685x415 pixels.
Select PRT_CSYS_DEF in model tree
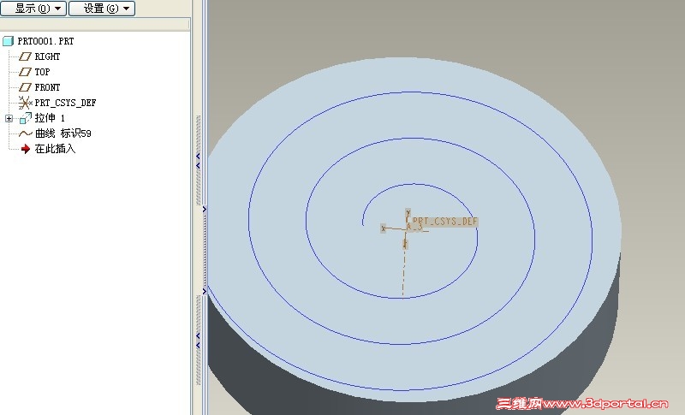(x=65, y=103)
